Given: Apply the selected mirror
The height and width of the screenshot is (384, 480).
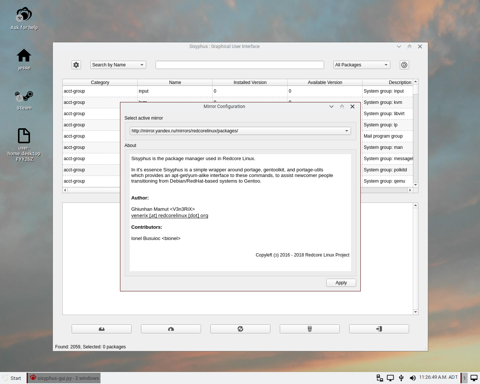Looking at the screenshot, I should coord(341,283).
